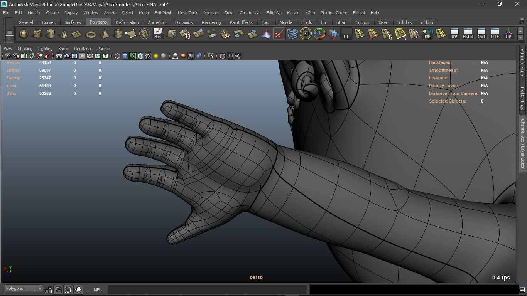
Task: Open the Channel Box / Layer Editor side tab
Action: [x=522, y=143]
